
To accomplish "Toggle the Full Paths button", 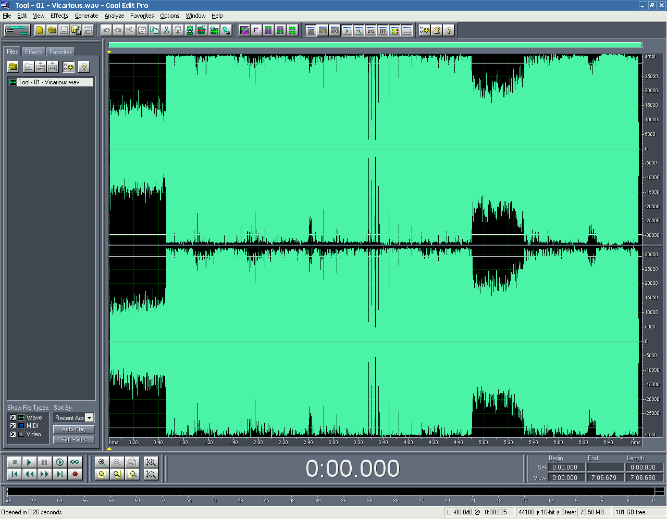I will [x=74, y=440].
